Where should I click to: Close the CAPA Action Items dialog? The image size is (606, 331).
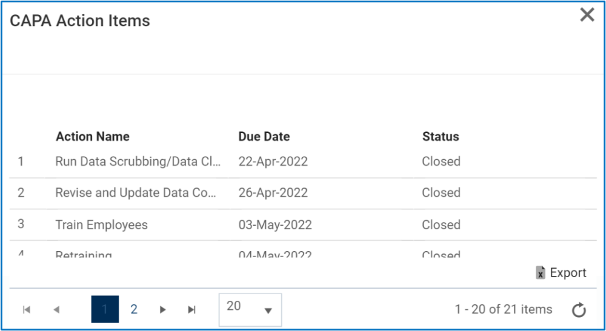click(x=587, y=15)
